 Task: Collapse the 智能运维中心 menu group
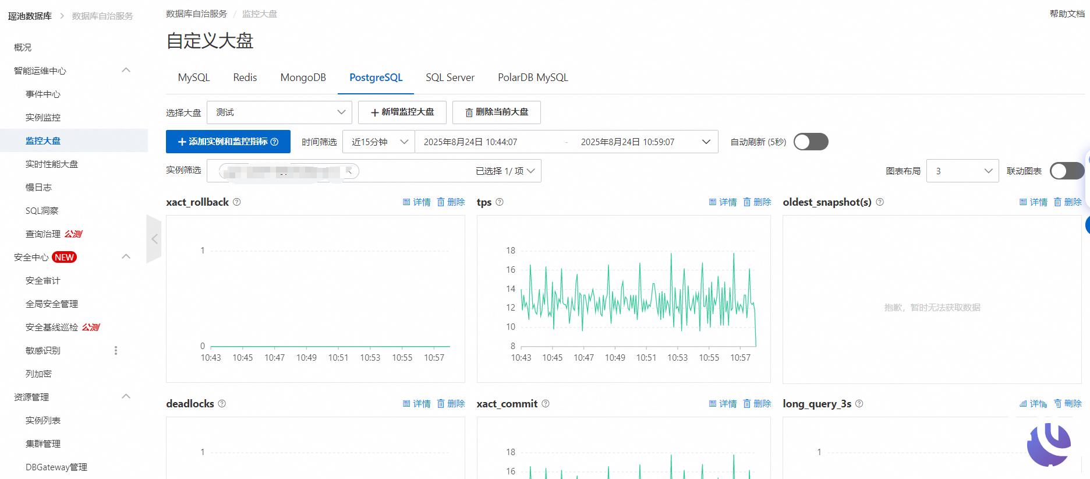126,71
